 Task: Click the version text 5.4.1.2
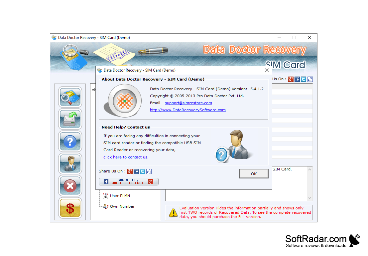point(257,89)
